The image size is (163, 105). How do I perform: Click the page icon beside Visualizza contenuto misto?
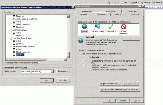11,46
